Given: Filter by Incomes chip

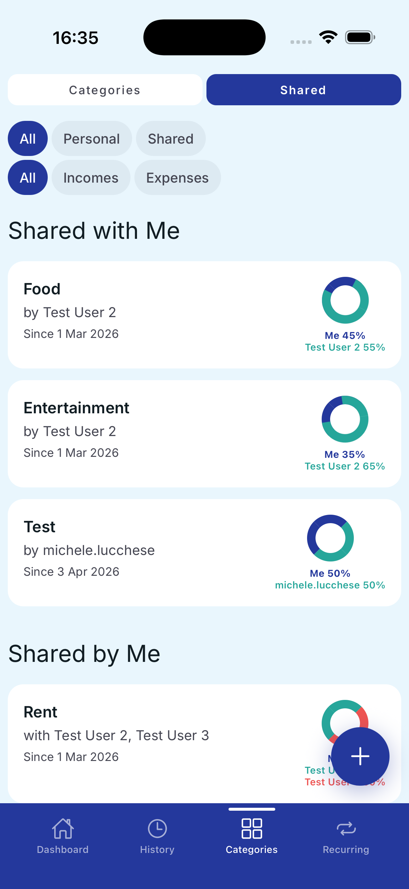Looking at the screenshot, I should click(91, 178).
